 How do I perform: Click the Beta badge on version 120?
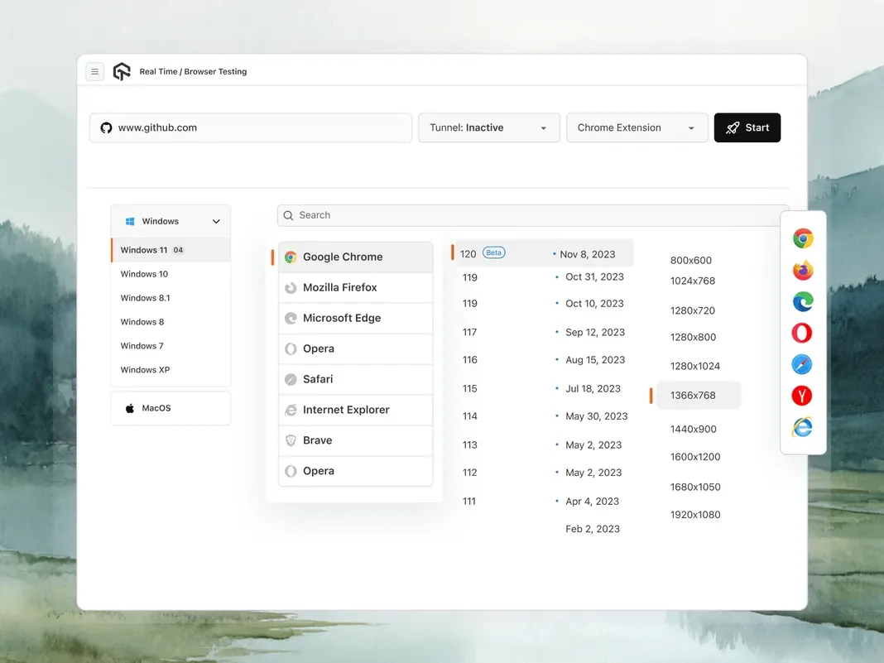point(494,252)
